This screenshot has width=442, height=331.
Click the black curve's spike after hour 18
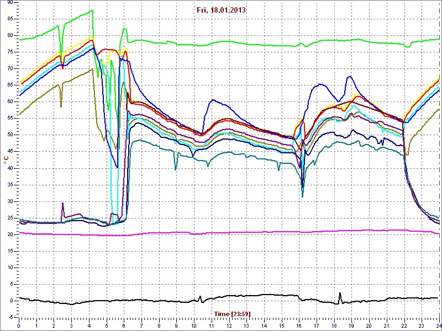coord(340,293)
